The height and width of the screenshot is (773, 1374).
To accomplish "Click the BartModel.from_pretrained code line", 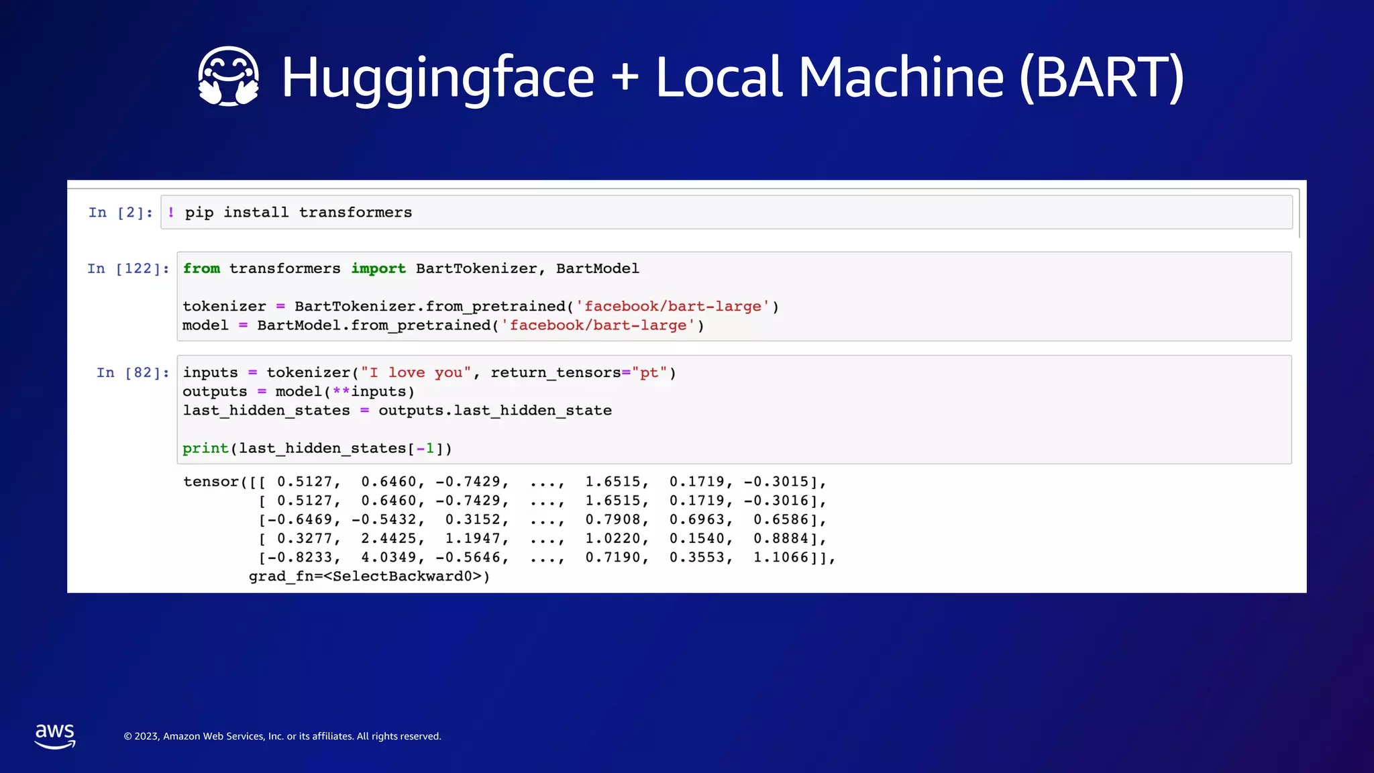I will coord(443,325).
